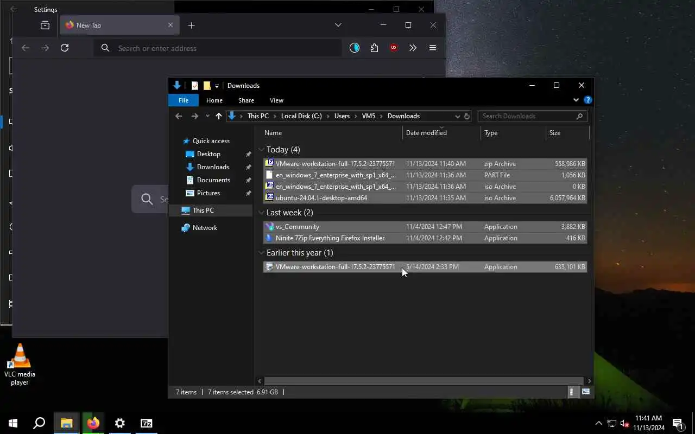
Task: Switch to large thumbnails view icon
Action: tap(585, 392)
